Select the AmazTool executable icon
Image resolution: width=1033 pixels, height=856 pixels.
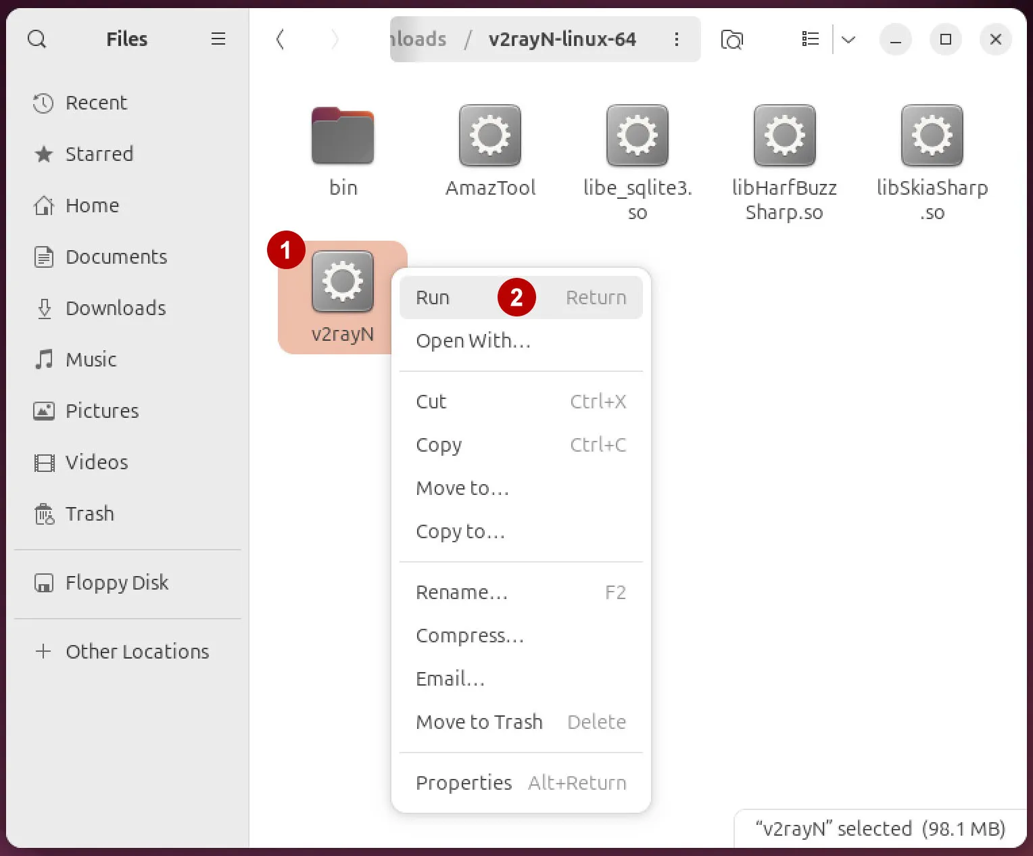490,136
